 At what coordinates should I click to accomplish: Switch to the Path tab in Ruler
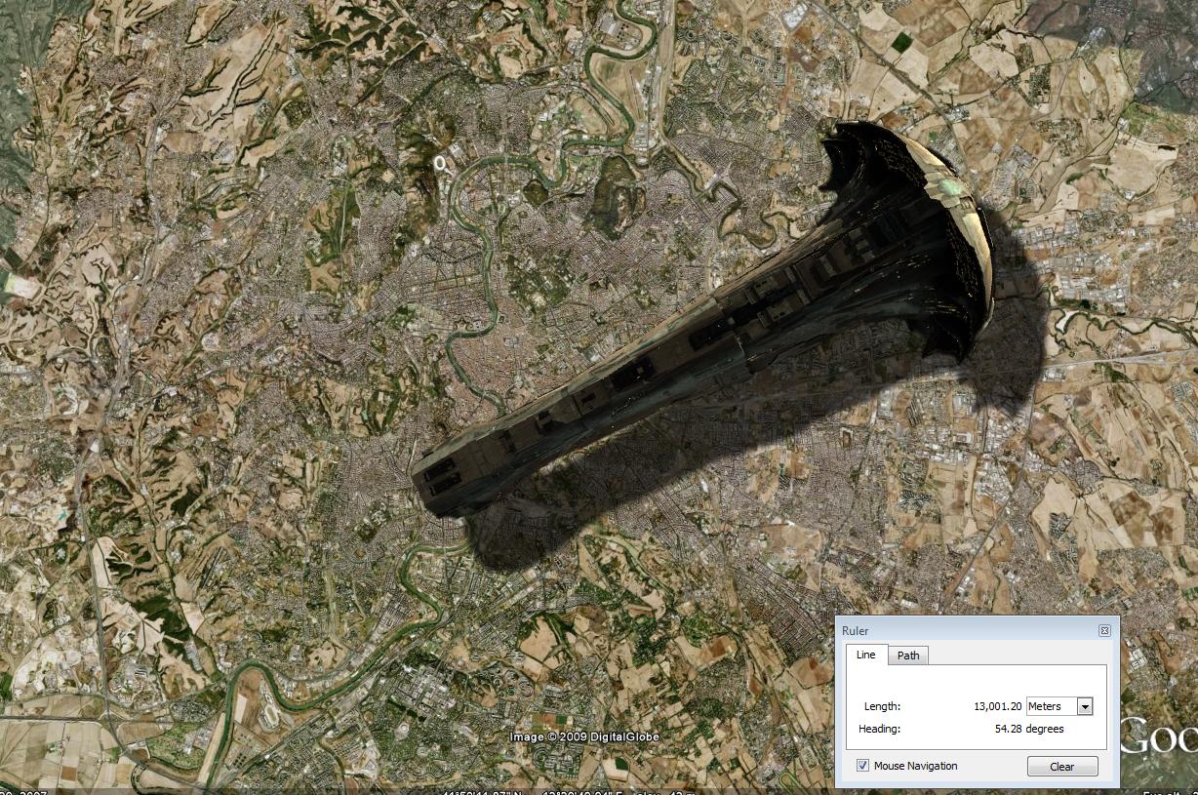pyautogui.click(x=908, y=656)
